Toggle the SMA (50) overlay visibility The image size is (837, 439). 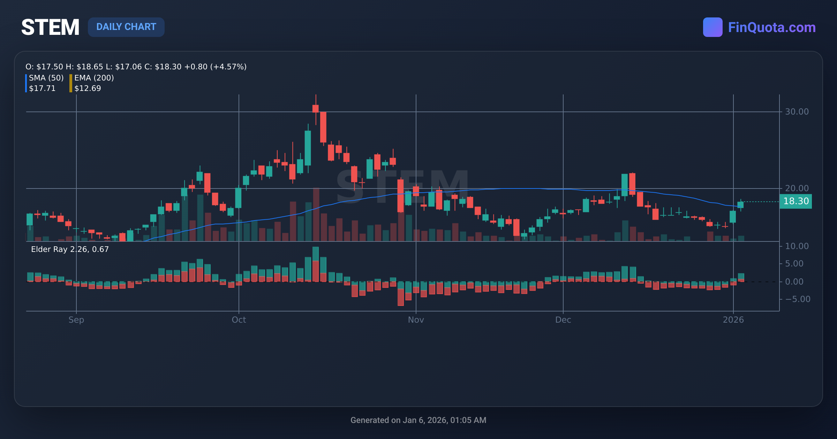pos(46,78)
